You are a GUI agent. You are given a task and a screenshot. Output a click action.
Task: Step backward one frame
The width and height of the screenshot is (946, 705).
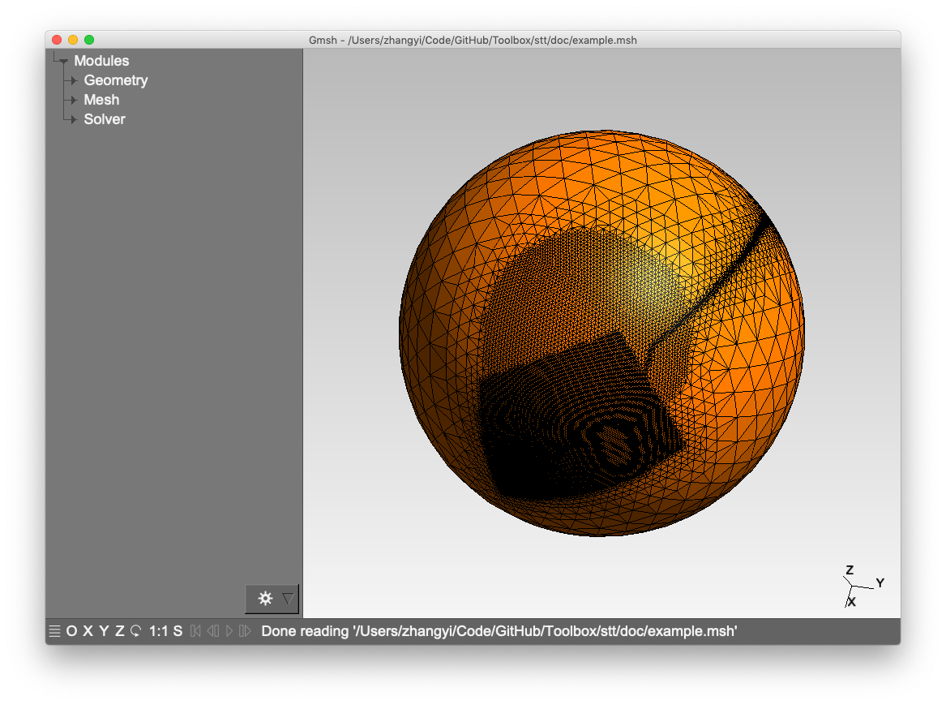[212, 631]
